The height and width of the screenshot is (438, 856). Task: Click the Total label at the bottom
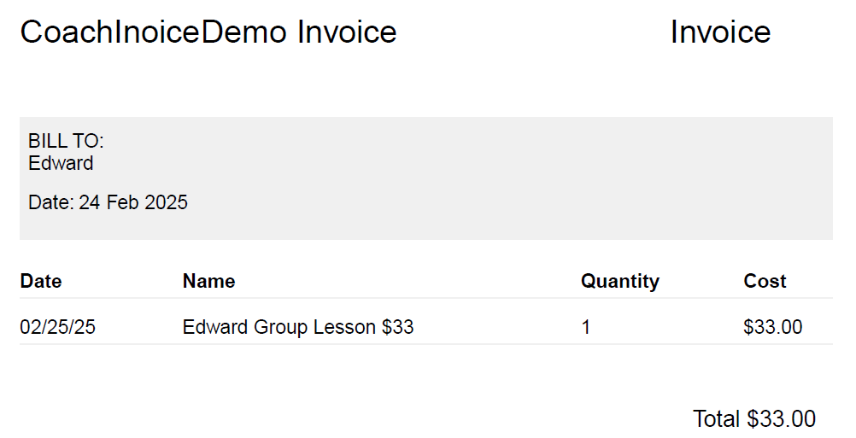[717, 419]
